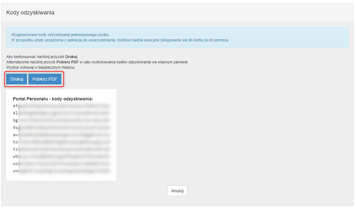Screen dimensions: 356x208
Task: Click the bold "Drukuj" word in instructions
Action: click(71, 57)
